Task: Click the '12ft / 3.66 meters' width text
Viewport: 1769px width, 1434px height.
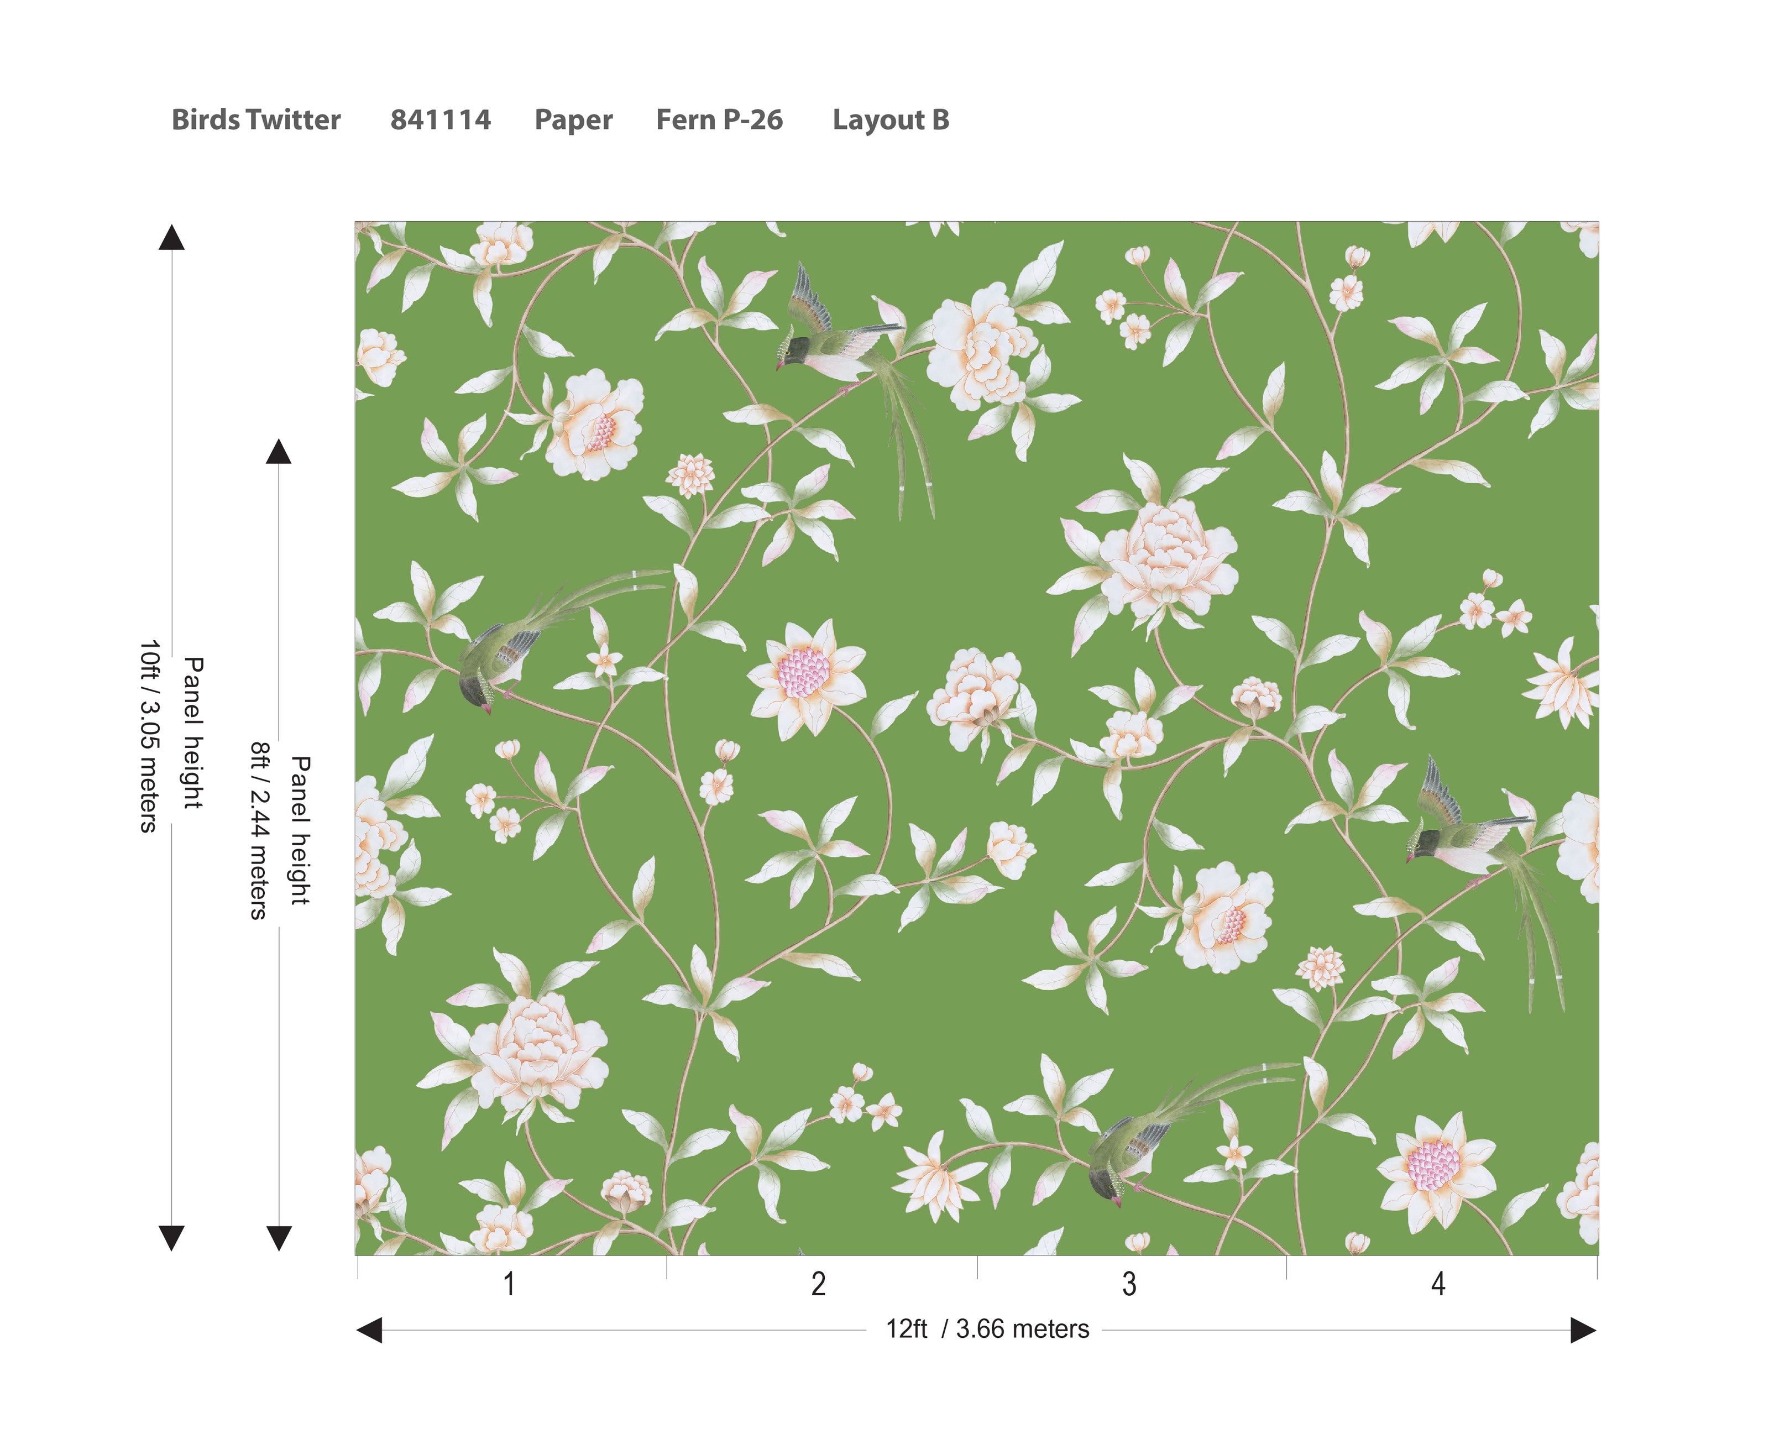Action: click(987, 1329)
